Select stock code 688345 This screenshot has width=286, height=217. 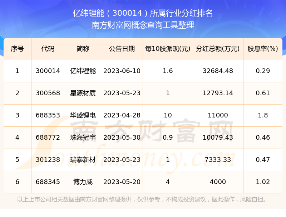pos(48,182)
